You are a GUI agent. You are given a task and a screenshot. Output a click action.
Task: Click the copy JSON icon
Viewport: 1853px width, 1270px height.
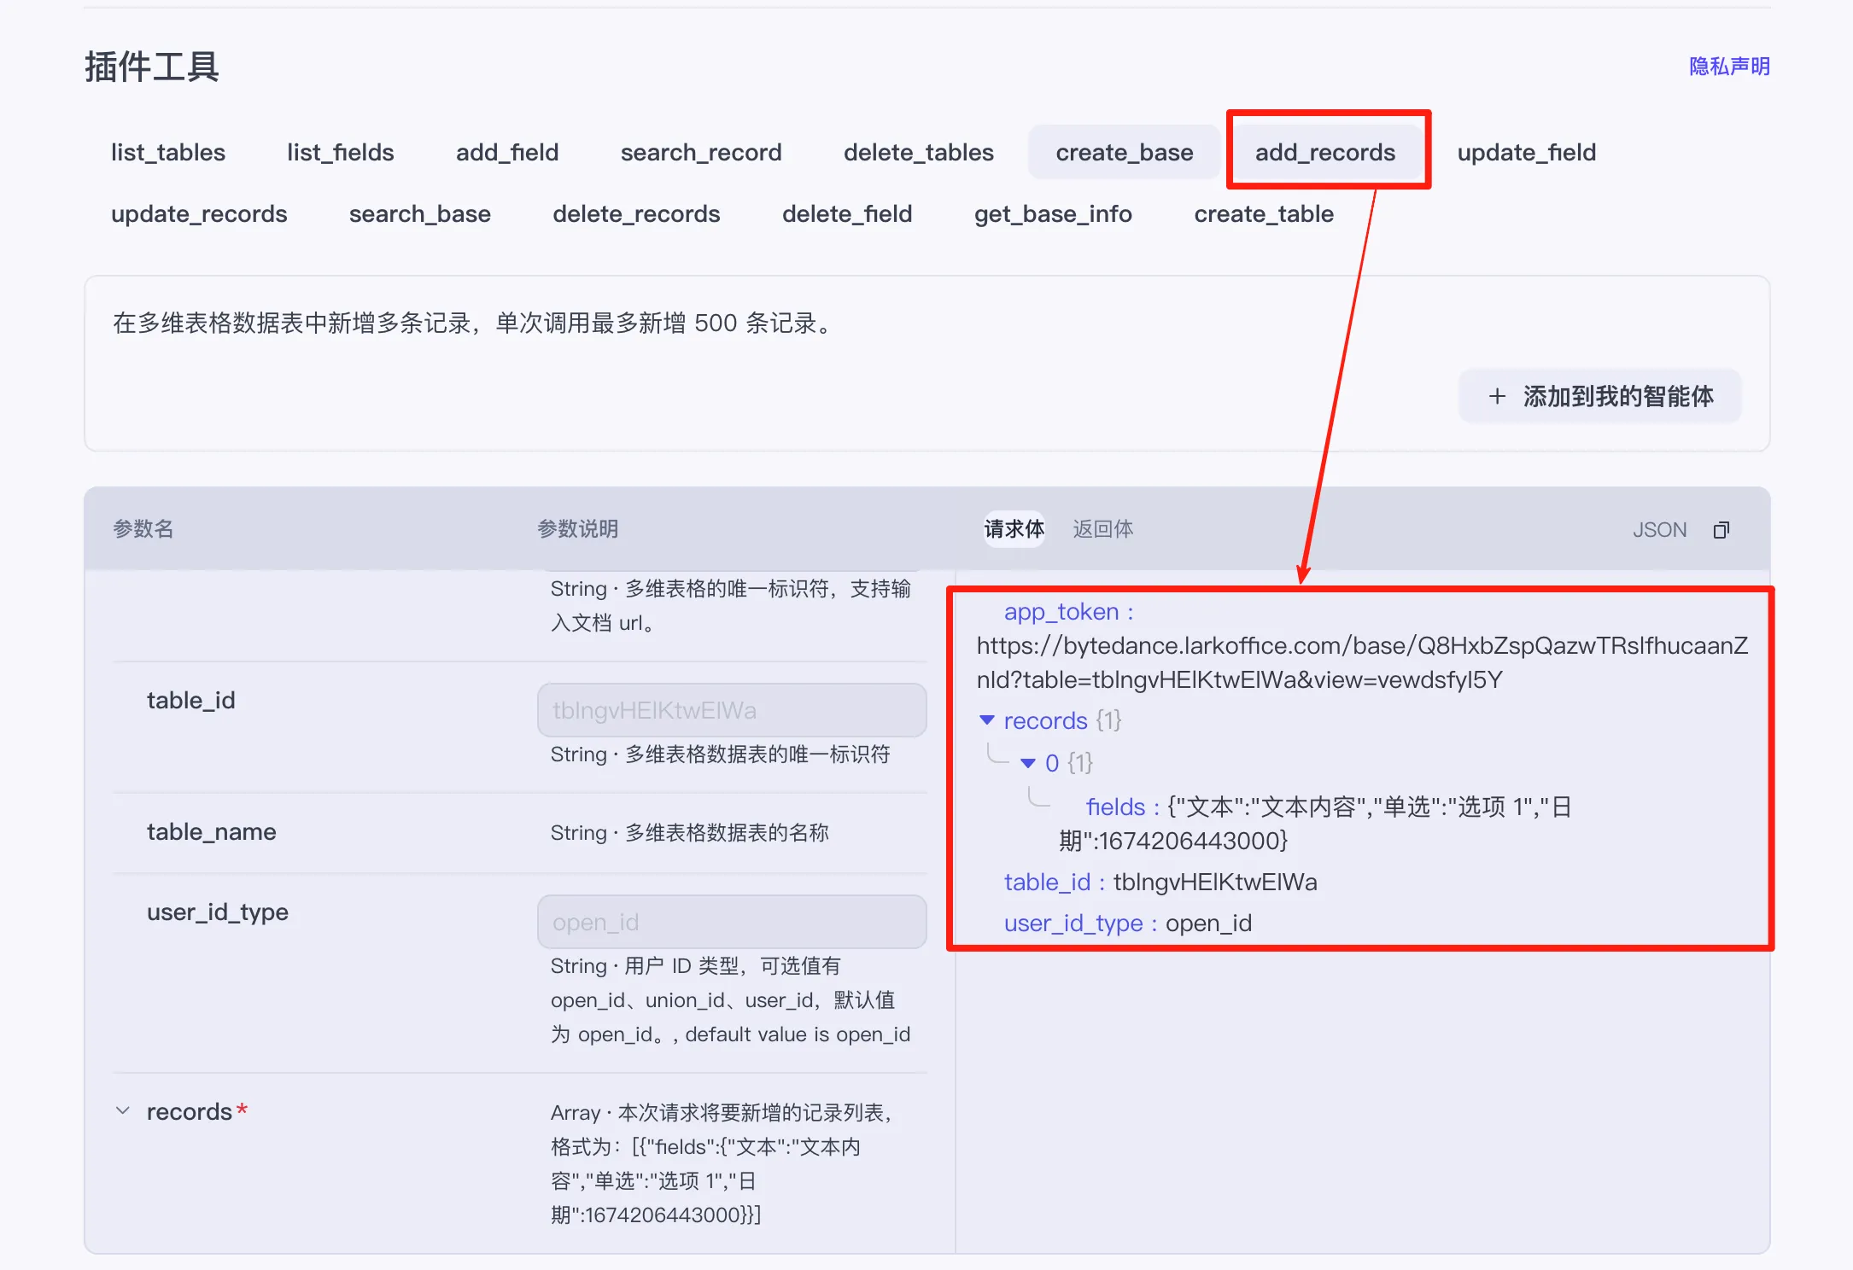tap(1721, 530)
